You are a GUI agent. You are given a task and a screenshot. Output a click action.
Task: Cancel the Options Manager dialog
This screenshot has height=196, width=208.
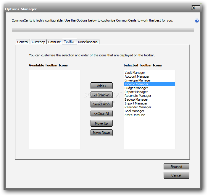[x=176, y=175]
